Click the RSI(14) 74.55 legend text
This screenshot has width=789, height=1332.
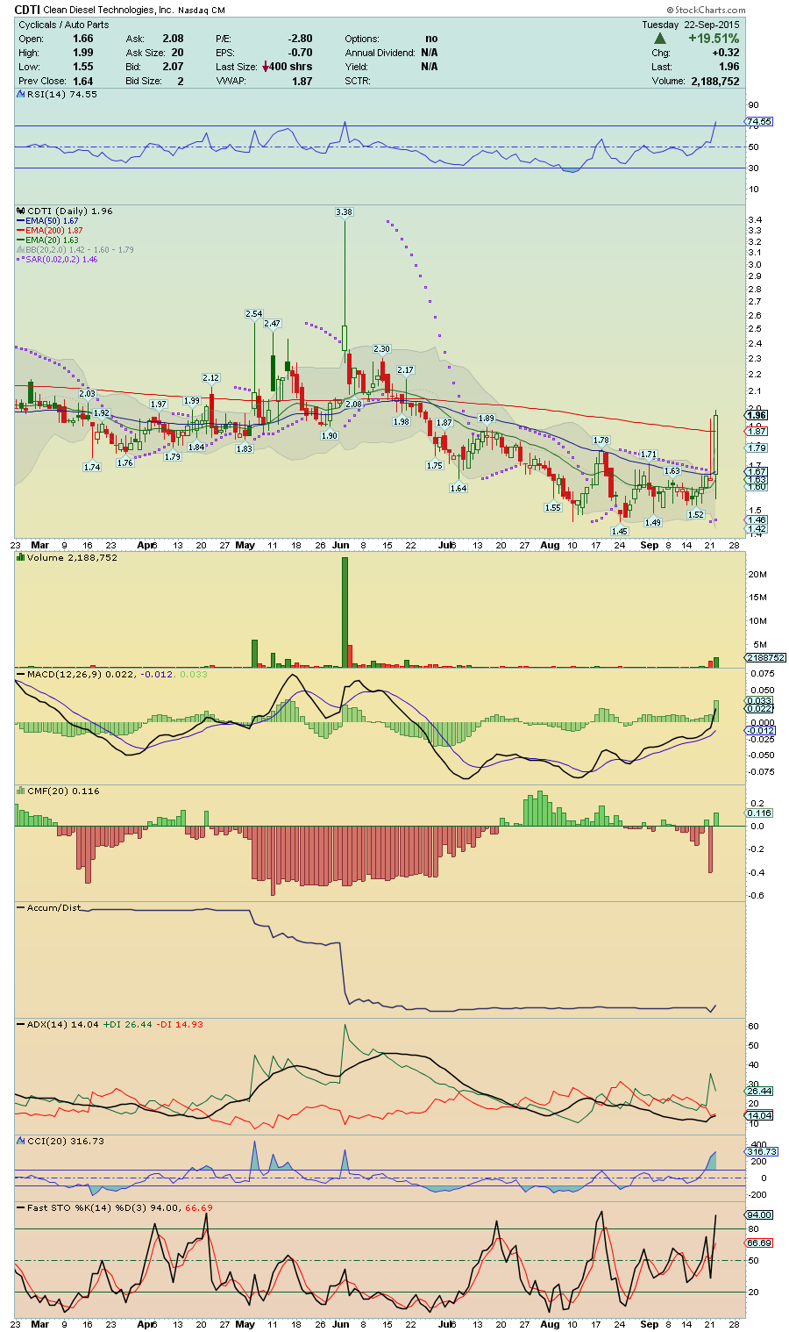62,95
